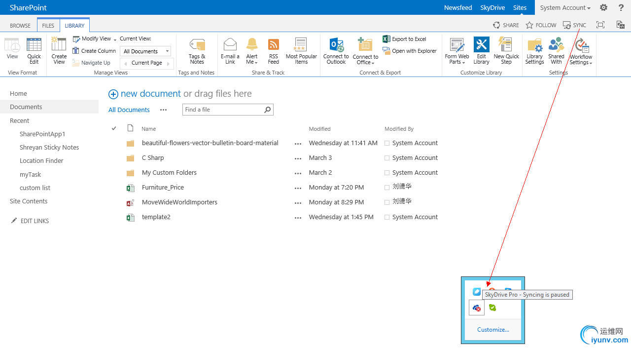Click the Create Column button

point(94,51)
